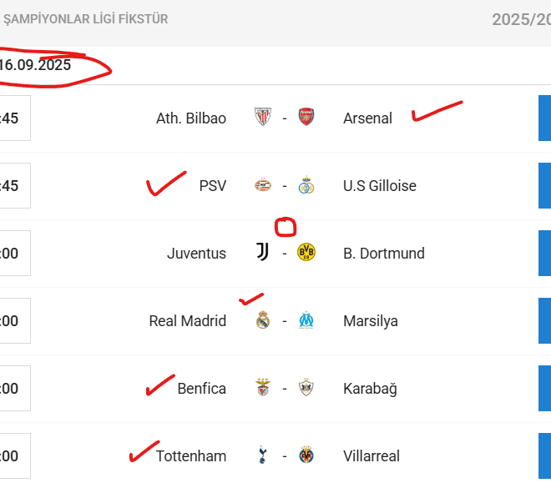Open the Ath. Bilbao team link
The image size is (551, 488).
pos(191,118)
